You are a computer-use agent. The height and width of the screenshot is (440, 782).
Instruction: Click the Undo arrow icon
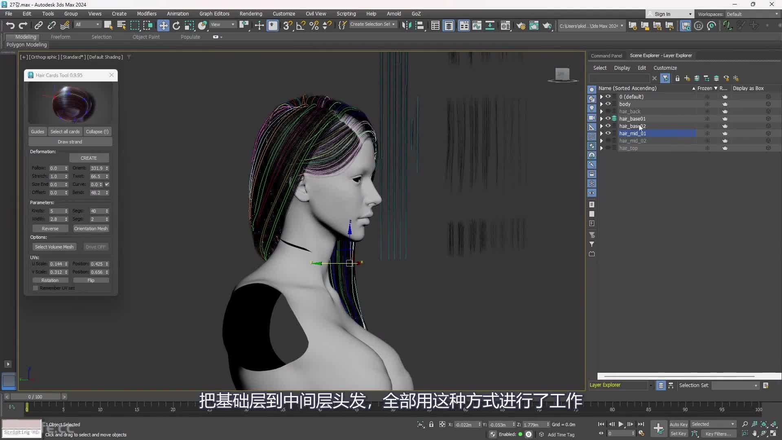tap(10, 26)
